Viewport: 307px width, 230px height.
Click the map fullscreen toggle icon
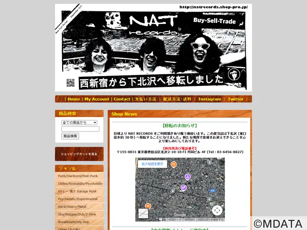(217, 210)
